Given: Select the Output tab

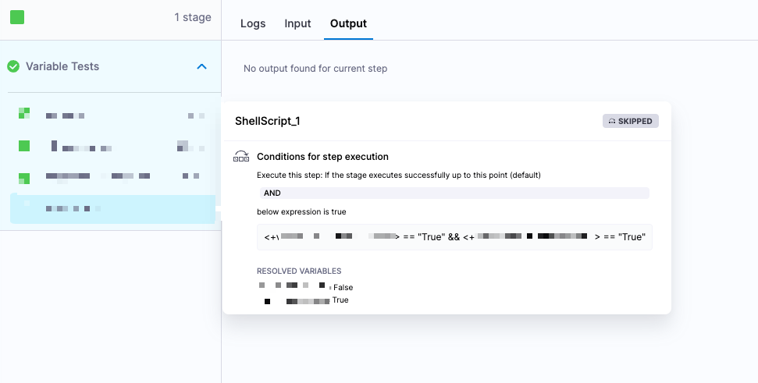Looking at the screenshot, I should (x=348, y=23).
